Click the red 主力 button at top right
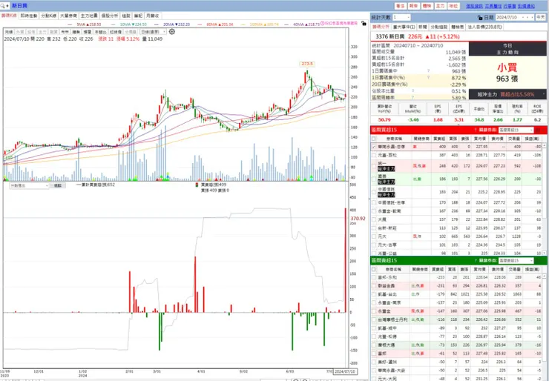This screenshot has height=381, width=549. click(440, 6)
